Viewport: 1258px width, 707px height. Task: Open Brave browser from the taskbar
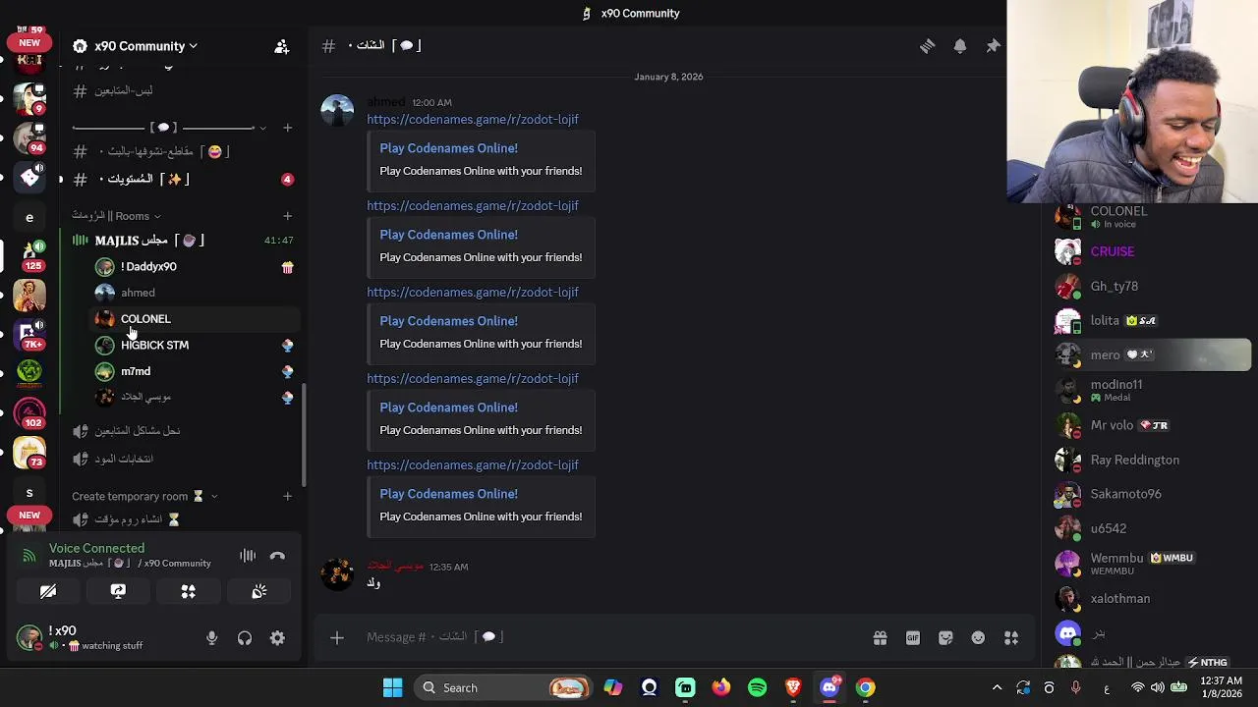coord(793,687)
